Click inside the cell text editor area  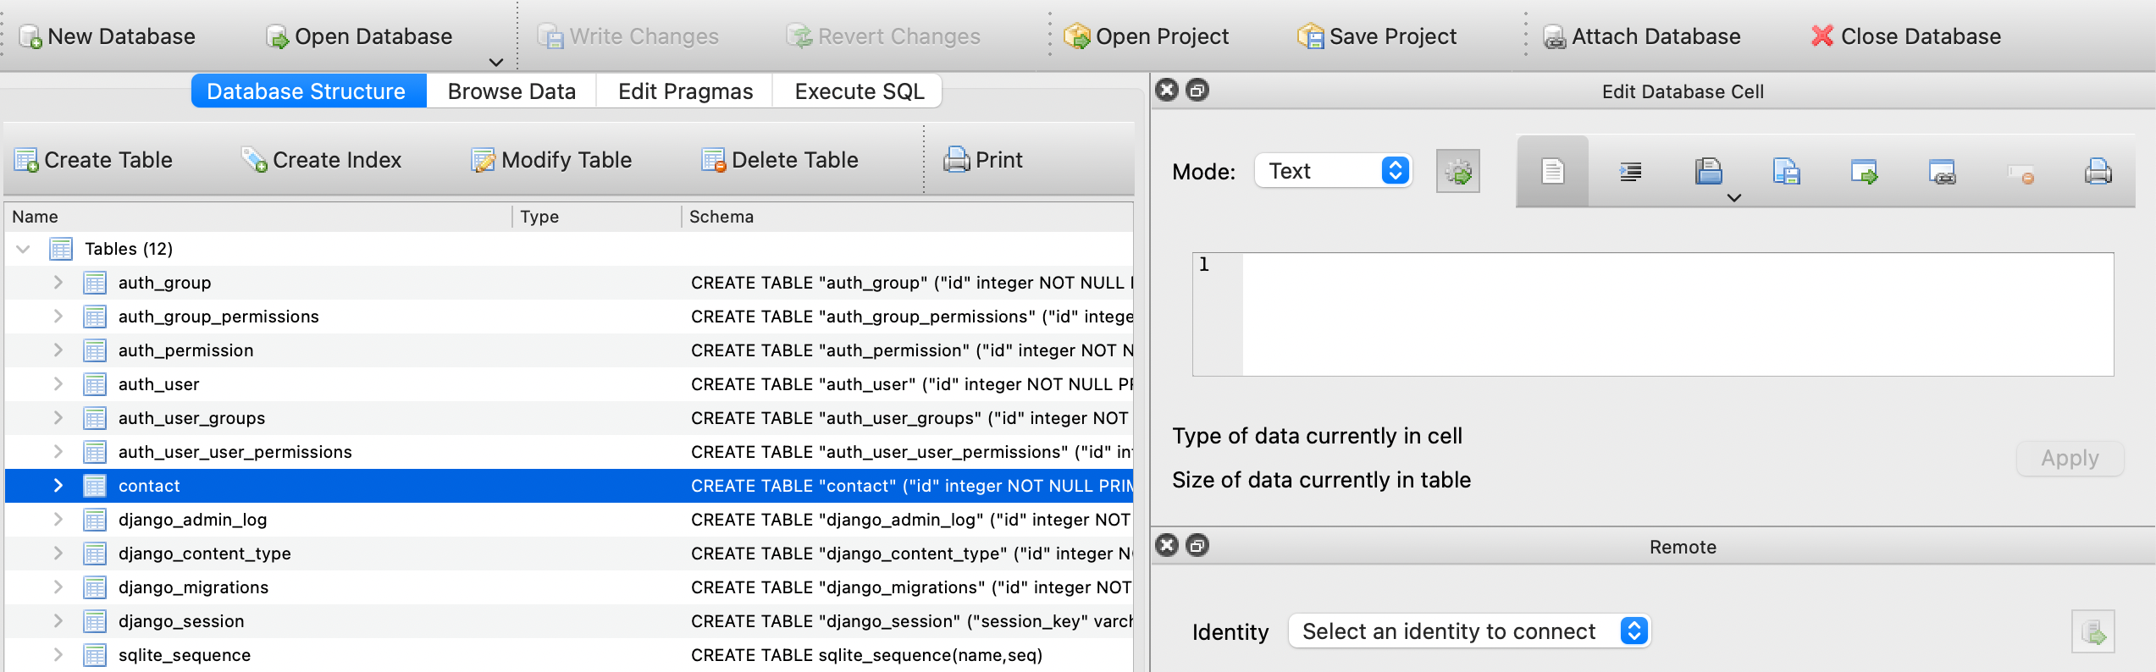point(1678,314)
